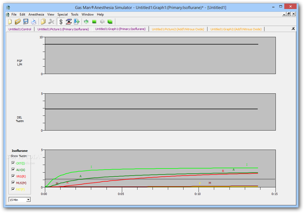Switch to Picture2 Nitrous Oxide tab

point(178,29)
